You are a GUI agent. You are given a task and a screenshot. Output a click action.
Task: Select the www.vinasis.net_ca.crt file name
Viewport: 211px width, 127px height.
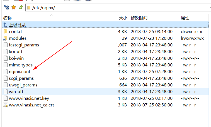pyautogui.click(x=31, y=105)
